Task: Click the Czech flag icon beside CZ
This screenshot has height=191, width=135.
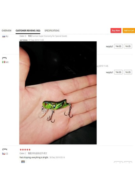Action: tap(4, 154)
